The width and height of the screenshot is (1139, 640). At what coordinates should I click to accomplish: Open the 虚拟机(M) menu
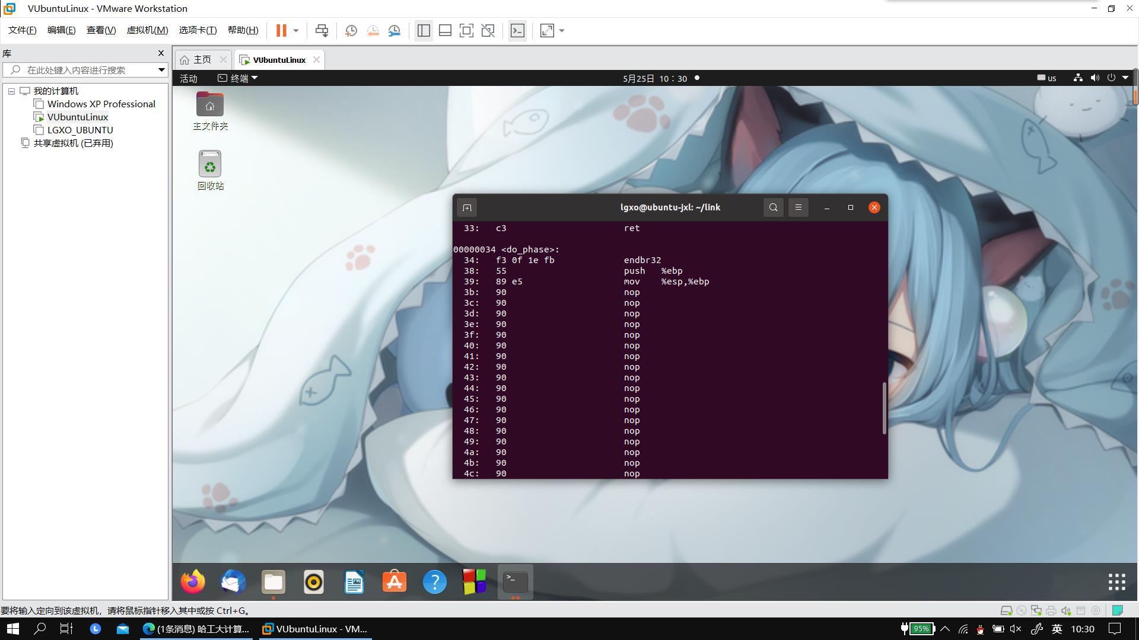pyautogui.click(x=147, y=30)
